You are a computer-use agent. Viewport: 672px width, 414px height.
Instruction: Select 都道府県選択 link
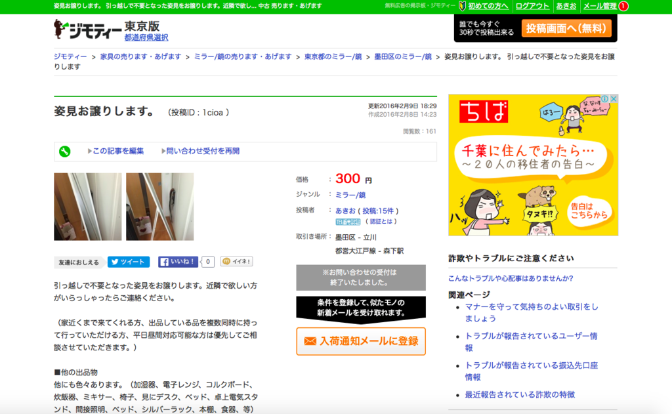(146, 37)
